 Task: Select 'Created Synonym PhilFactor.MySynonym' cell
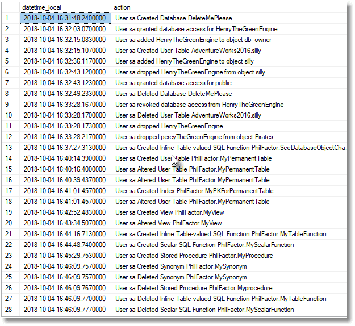pyautogui.click(x=229, y=266)
